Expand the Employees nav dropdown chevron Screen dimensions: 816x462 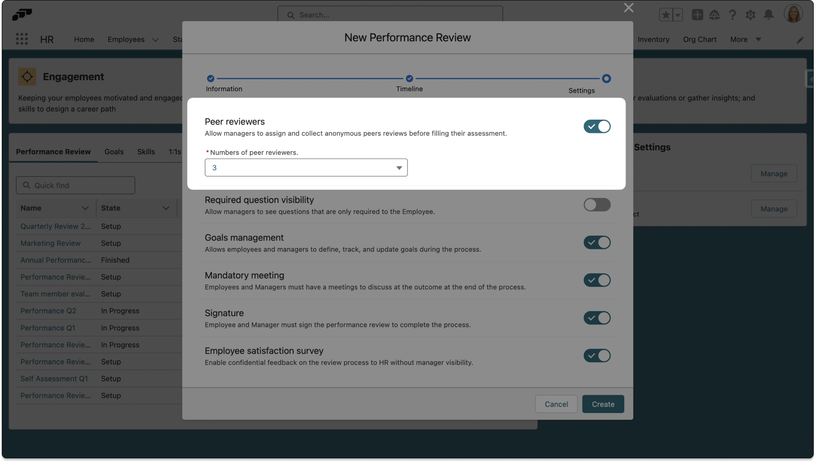(x=156, y=40)
